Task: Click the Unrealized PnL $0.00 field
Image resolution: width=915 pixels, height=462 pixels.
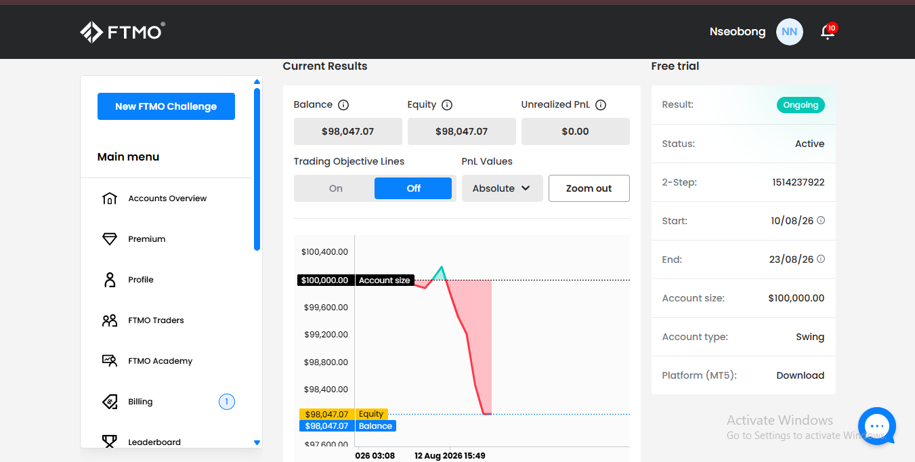Action: click(576, 131)
